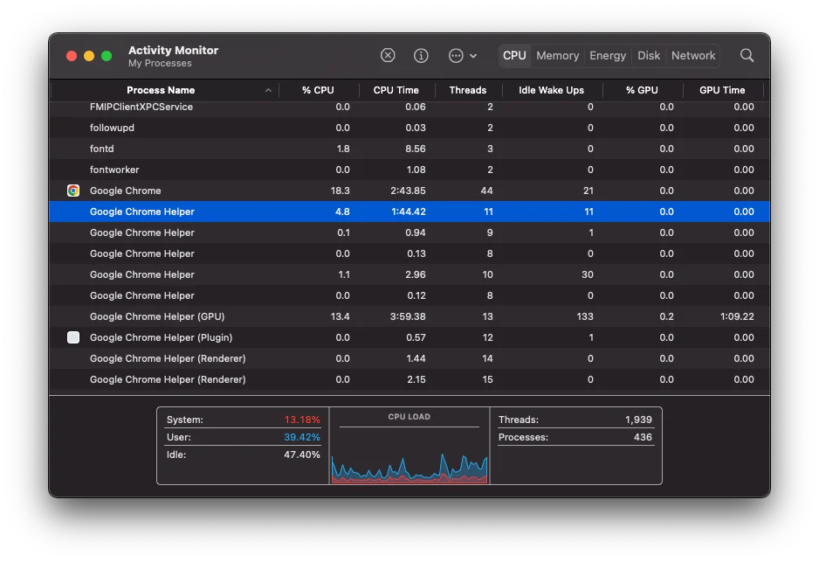Select Chrome Helper (Renderer) with 14 threads

point(409,358)
